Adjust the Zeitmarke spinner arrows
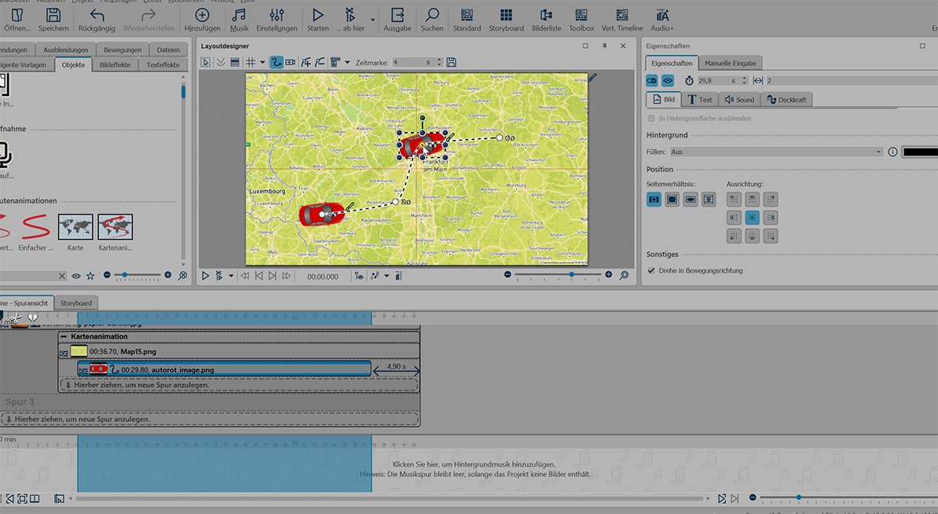 pyautogui.click(x=439, y=62)
